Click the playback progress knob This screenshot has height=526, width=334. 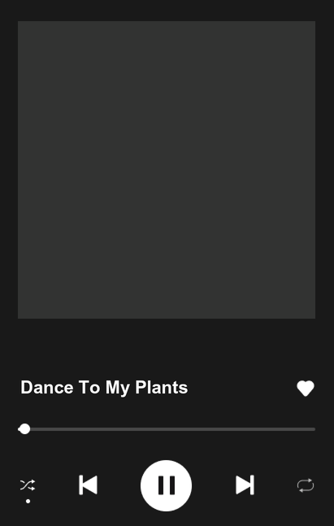[25, 429]
